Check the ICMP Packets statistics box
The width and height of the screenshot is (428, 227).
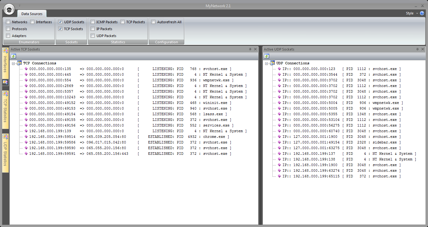coord(93,22)
